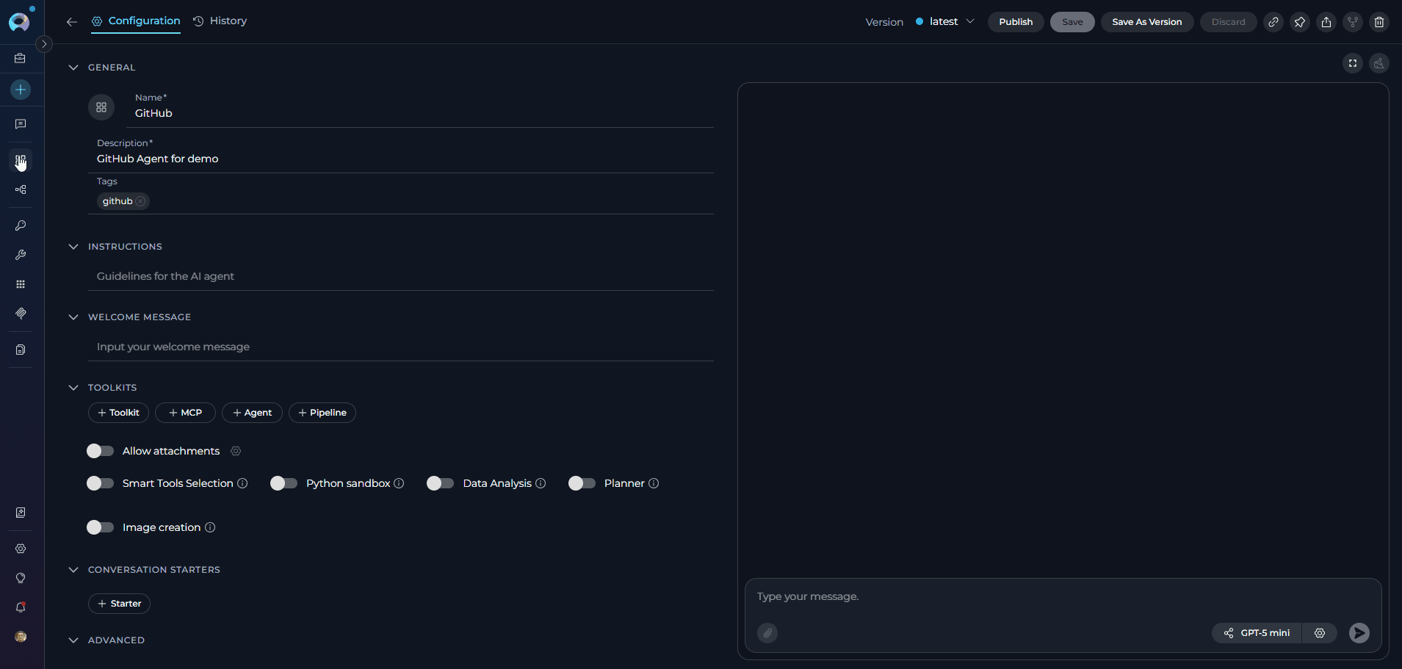Publish the agent
This screenshot has height=669, width=1402.
click(1015, 21)
